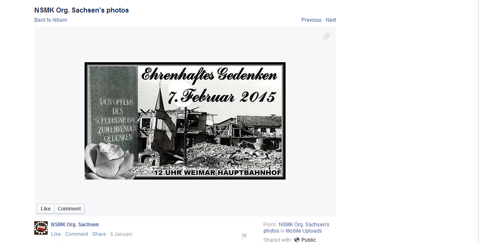Screen dimensions: 479x243
Task: Go to the Previous photo
Action: coord(311,20)
